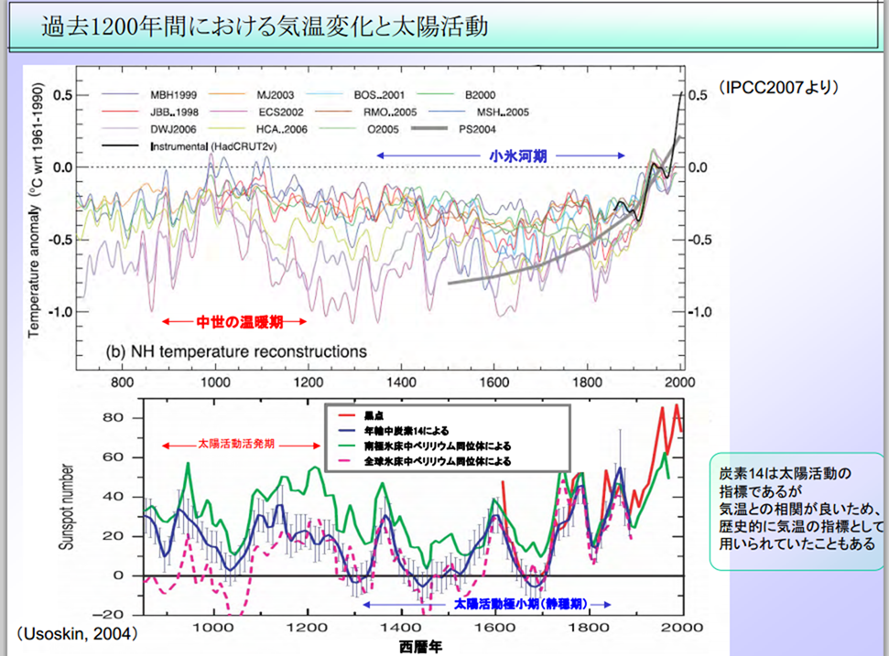889x656 pixels.
Task: Click the red 太陽活動活発期 annotation
Action: click(x=236, y=444)
